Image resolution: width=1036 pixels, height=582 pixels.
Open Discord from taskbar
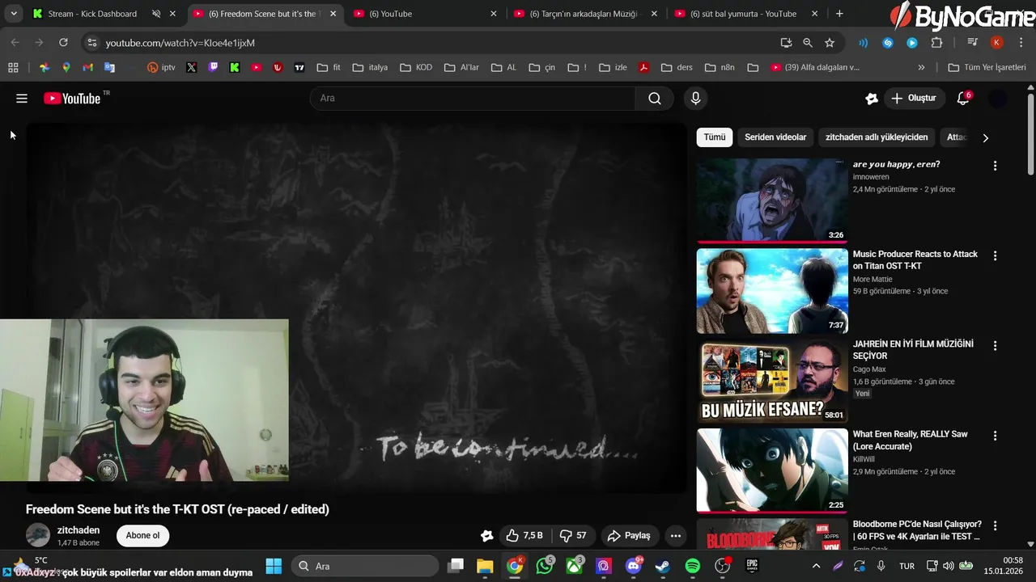(634, 566)
